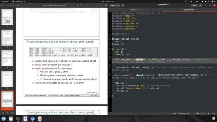Open the Text Editor hamburger menu

200,5
